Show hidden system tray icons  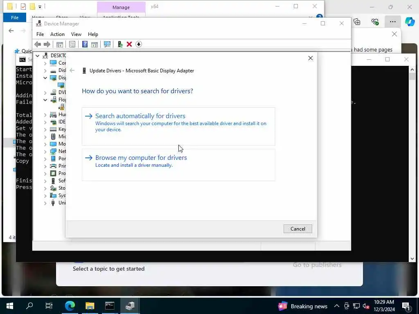click(337, 306)
